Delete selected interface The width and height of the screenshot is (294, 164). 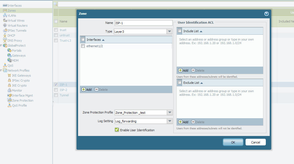(101, 89)
